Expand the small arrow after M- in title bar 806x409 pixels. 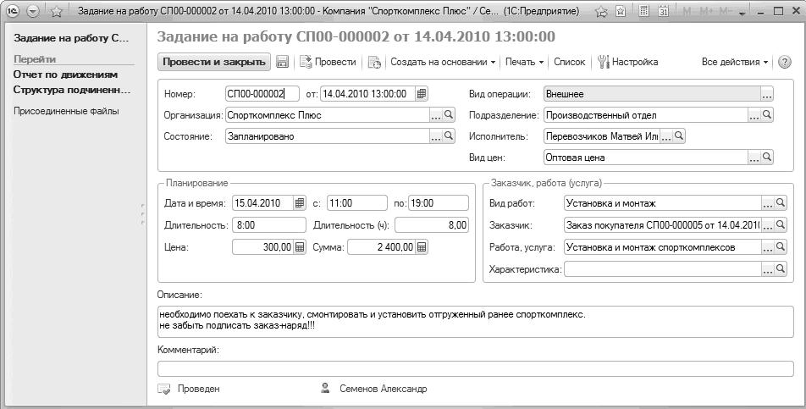742,13
